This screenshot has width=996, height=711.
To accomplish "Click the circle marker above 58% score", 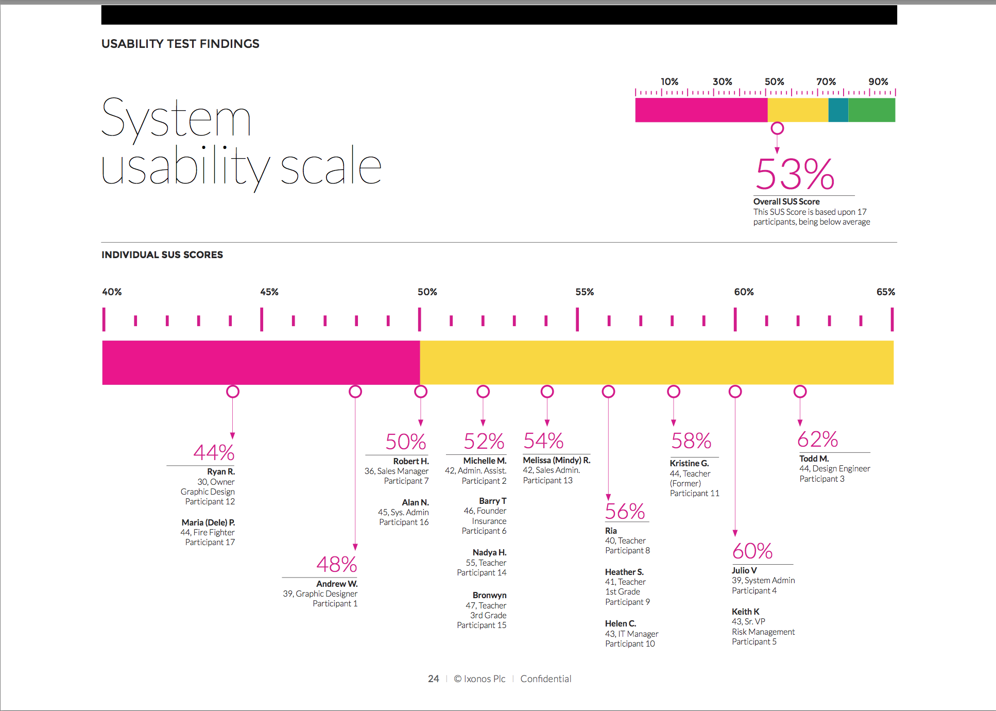I will pos(674,392).
